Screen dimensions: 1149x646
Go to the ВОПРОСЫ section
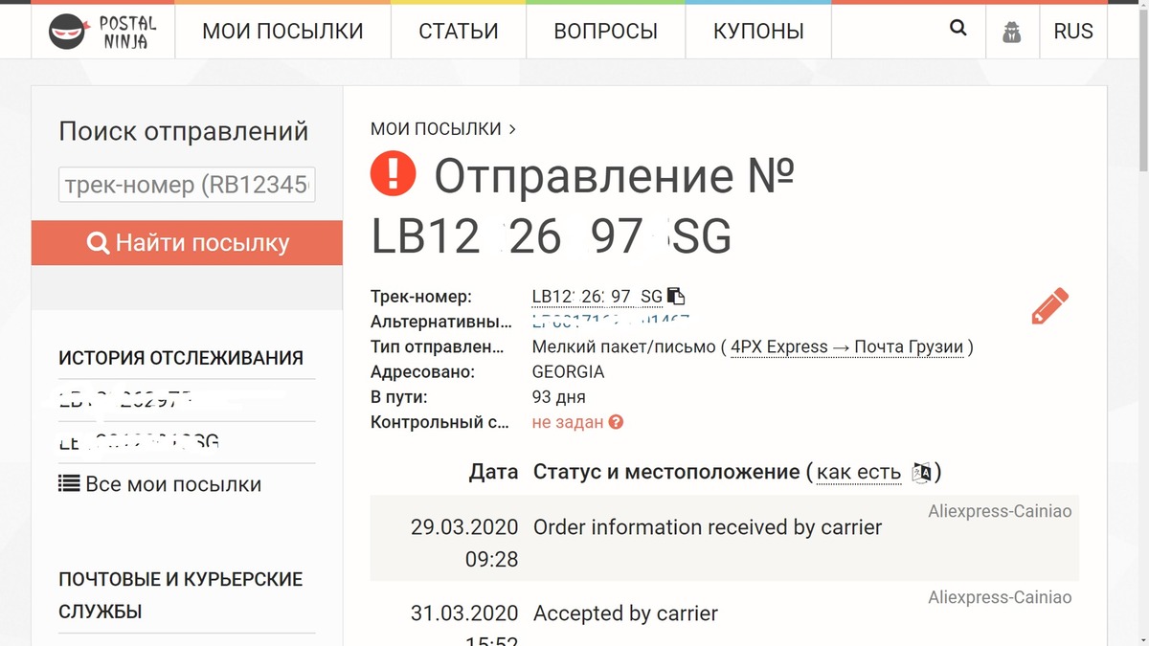(x=605, y=32)
